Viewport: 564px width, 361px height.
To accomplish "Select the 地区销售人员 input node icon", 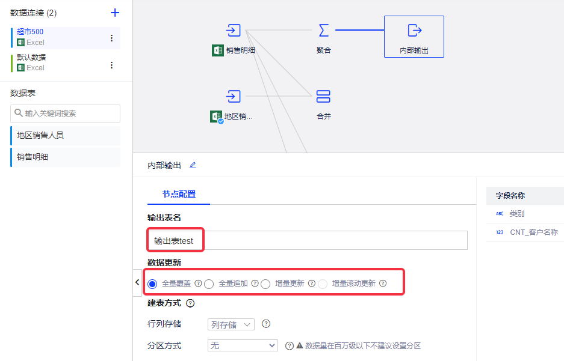I will (234, 96).
